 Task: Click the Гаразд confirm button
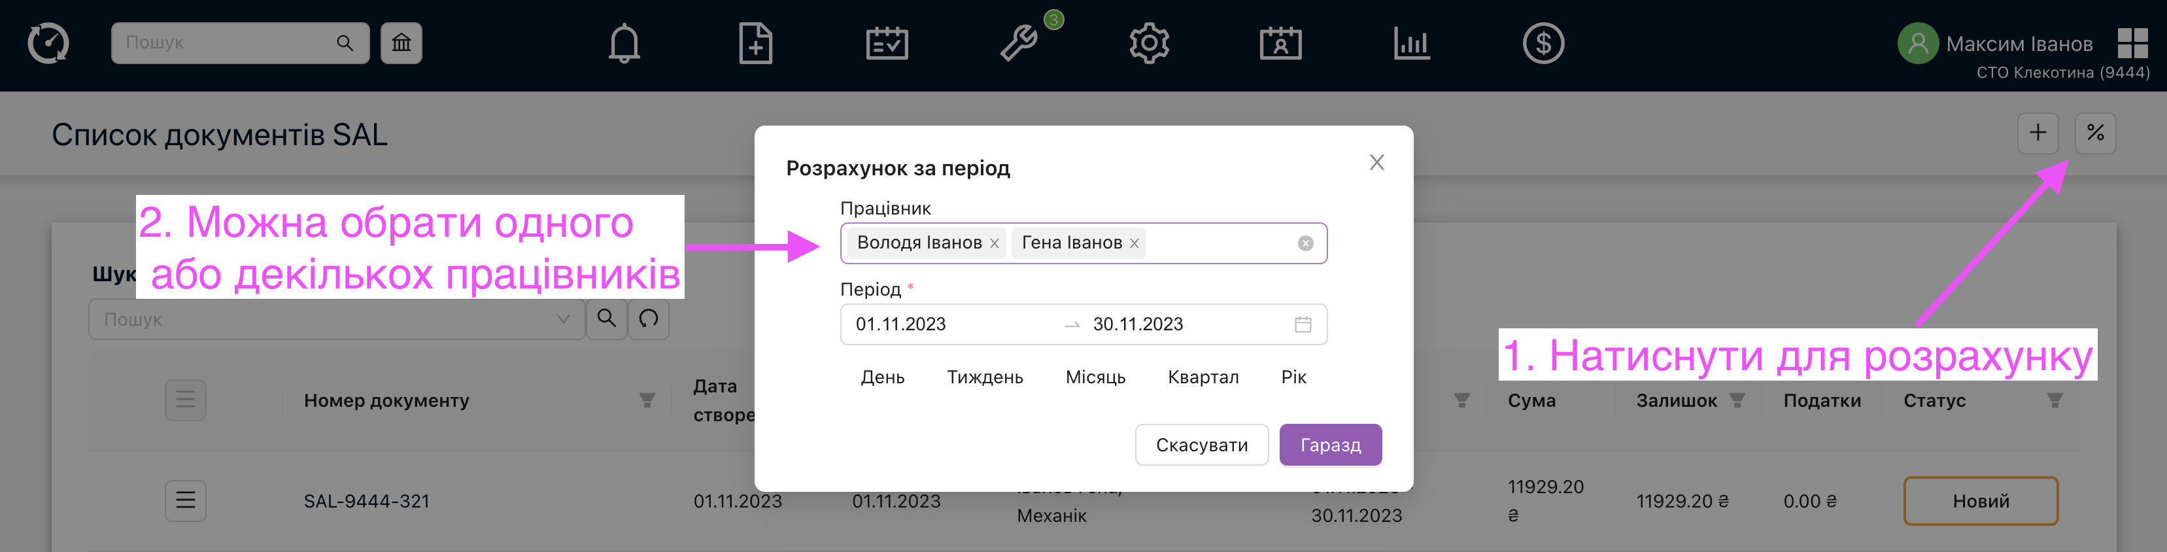coord(1329,444)
